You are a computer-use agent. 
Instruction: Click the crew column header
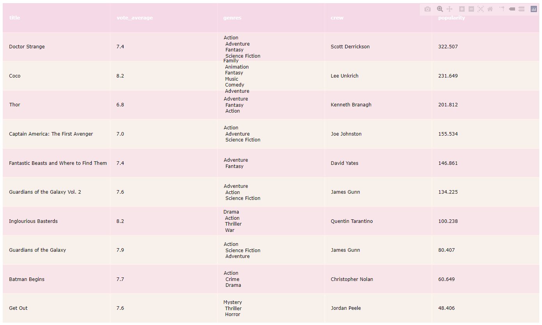[x=337, y=18]
